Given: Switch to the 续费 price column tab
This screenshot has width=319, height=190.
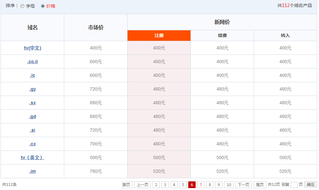Looking at the screenshot, I should pos(222,35).
